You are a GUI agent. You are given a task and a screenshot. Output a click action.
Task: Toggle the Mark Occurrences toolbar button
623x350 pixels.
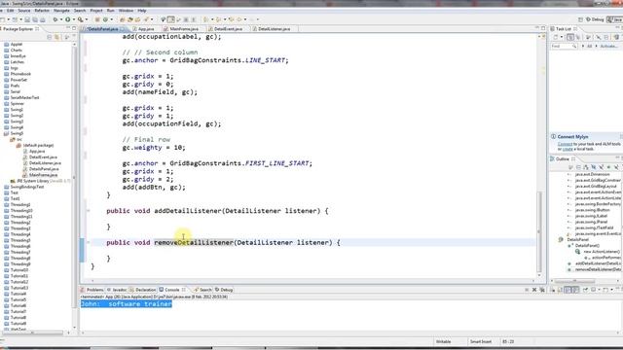[171, 19]
